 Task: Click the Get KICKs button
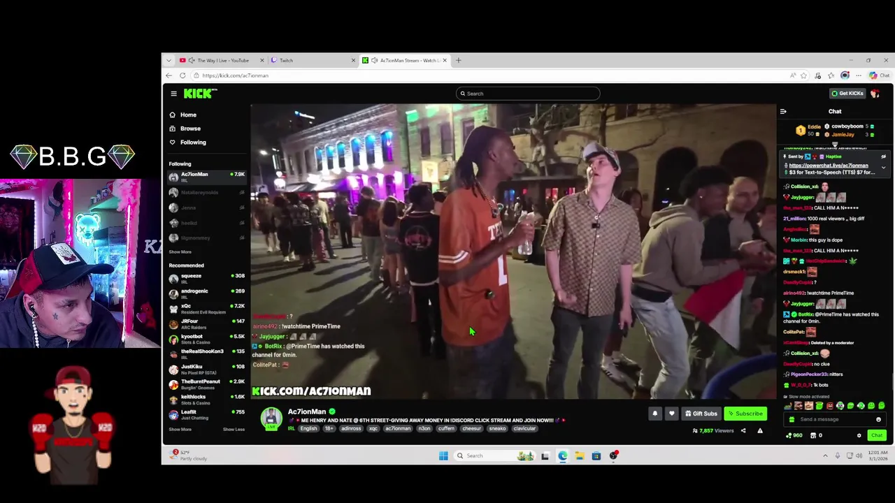(847, 93)
